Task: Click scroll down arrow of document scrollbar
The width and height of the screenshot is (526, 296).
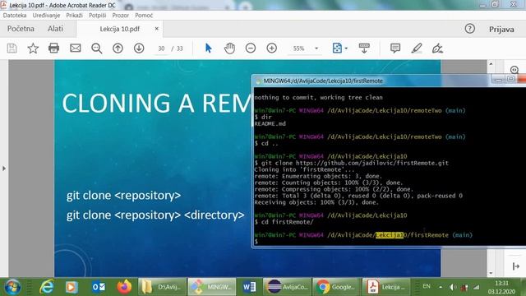Action: (x=491, y=273)
